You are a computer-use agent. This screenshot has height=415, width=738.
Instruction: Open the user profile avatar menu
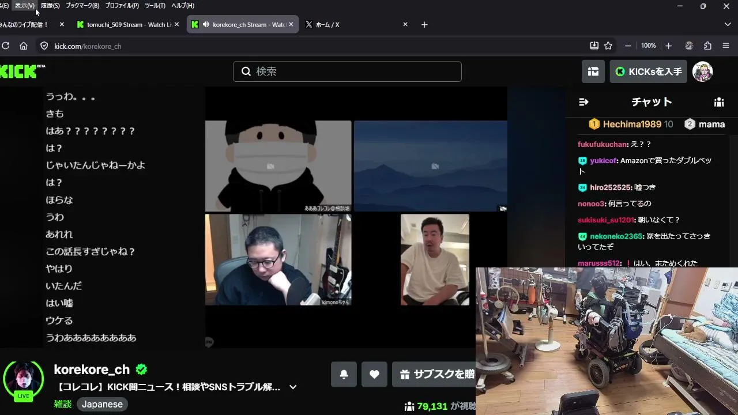click(702, 71)
